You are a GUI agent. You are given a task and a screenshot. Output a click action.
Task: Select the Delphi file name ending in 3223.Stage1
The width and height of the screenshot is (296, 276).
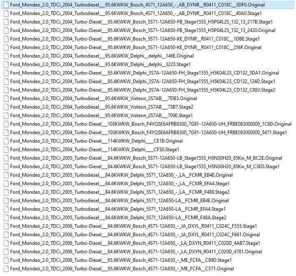tap(100, 64)
